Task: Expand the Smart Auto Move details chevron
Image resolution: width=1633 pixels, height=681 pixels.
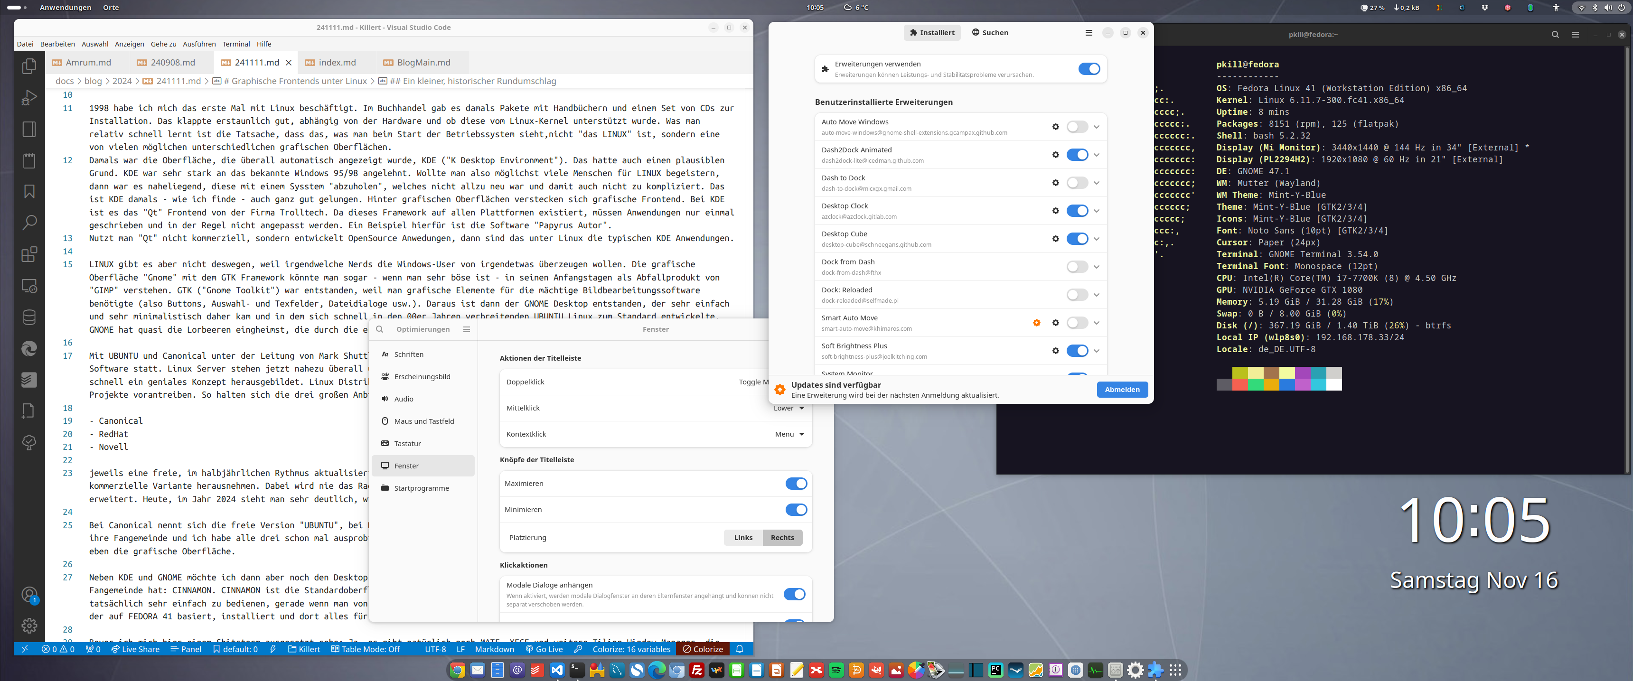Action: point(1097,323)
